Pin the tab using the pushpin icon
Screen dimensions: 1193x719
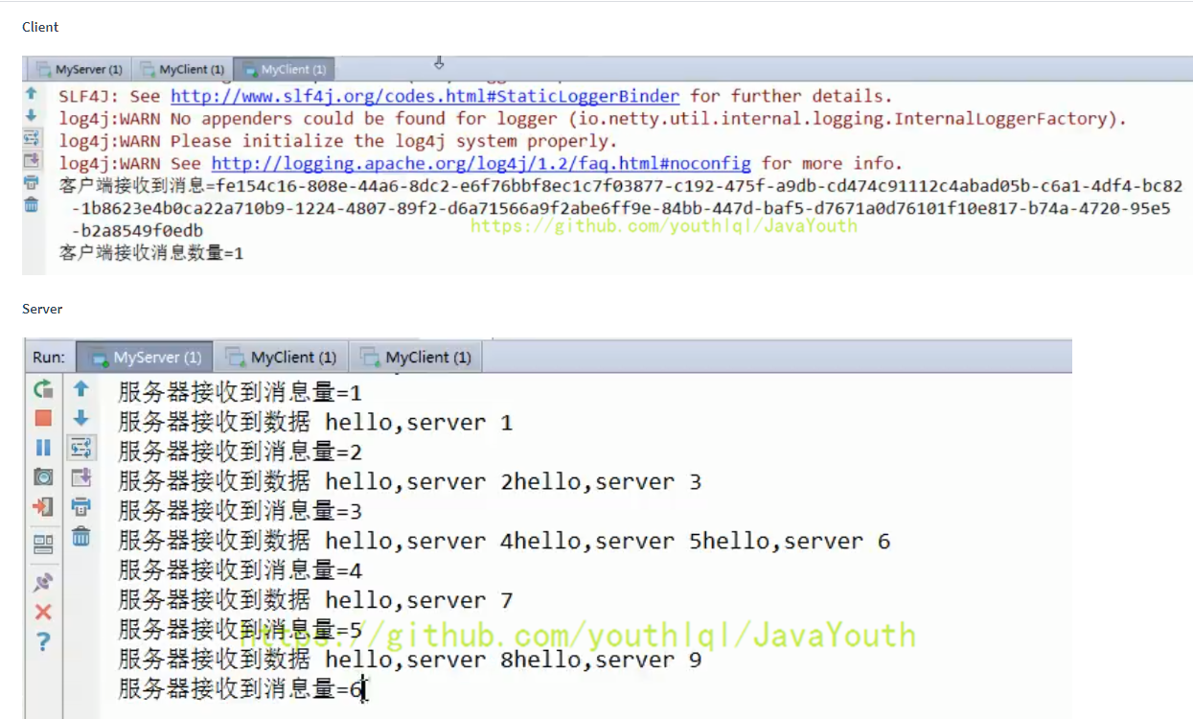(x=43, y=583)
